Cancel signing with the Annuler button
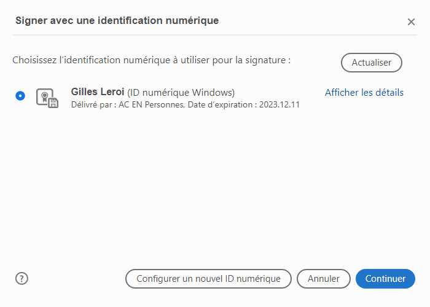This screenshot has width=430, height=307. [323, 279]
